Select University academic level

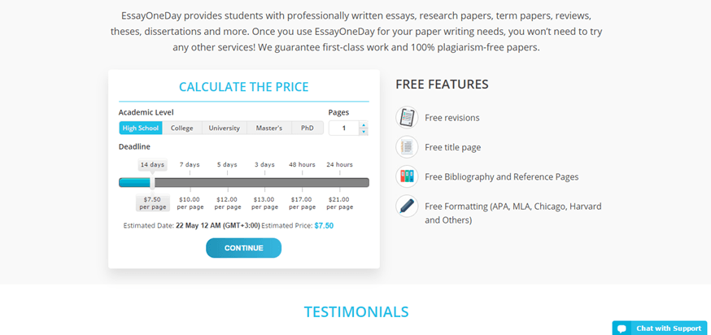pos(224,128)
